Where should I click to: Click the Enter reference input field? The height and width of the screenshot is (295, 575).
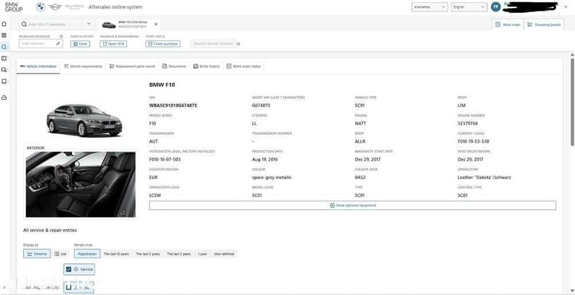(41, 44)
